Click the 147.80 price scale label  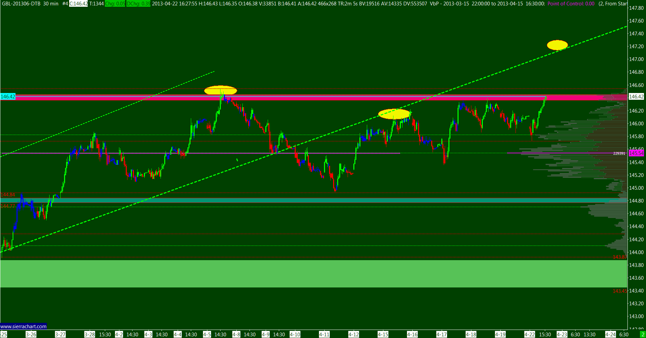(636, 8)
